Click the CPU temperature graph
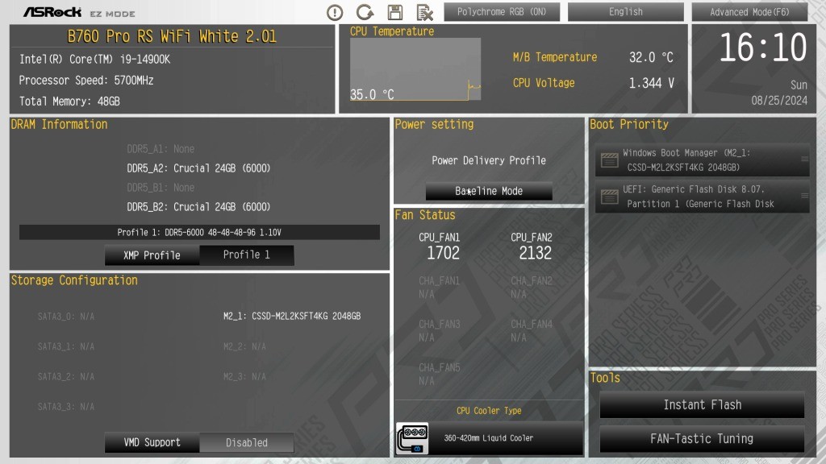Image resolution: width=826 pixels, height=464 pixels. pos(415,69)
